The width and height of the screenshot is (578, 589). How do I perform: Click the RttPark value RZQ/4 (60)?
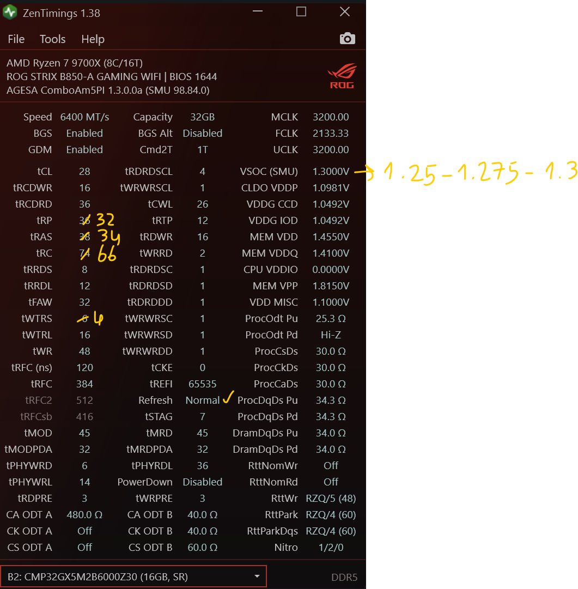click(x=331, y=514)
